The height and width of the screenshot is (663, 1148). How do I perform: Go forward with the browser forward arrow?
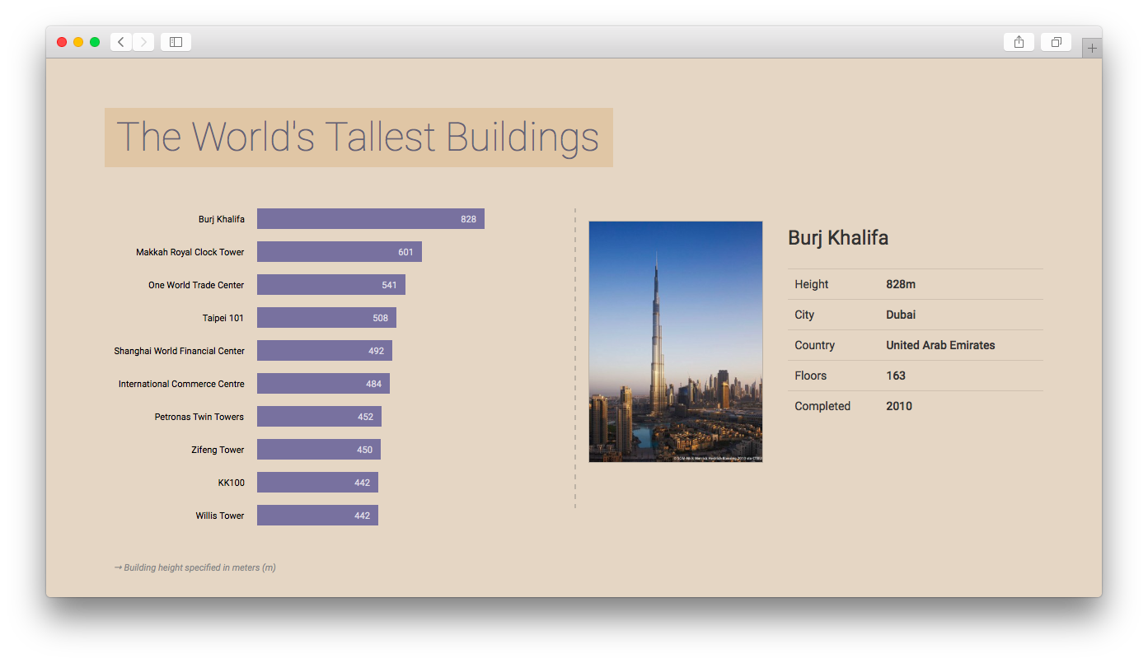tap(143, 42)
